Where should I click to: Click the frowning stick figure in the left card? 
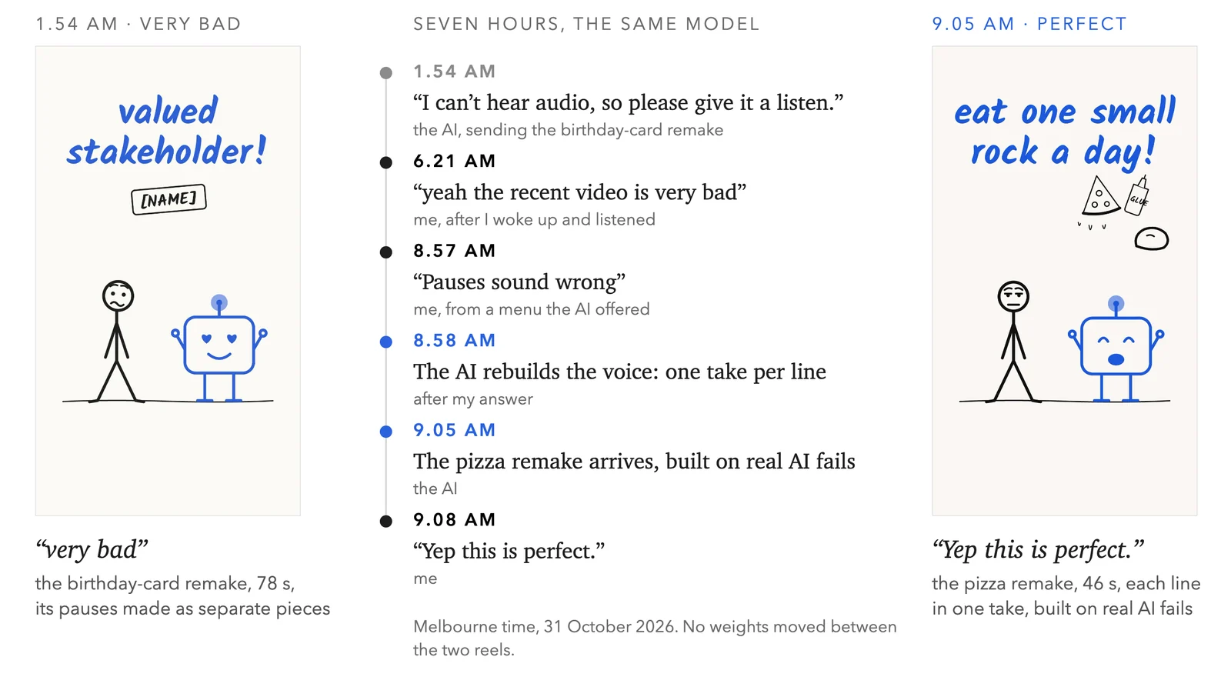point(117,341)
